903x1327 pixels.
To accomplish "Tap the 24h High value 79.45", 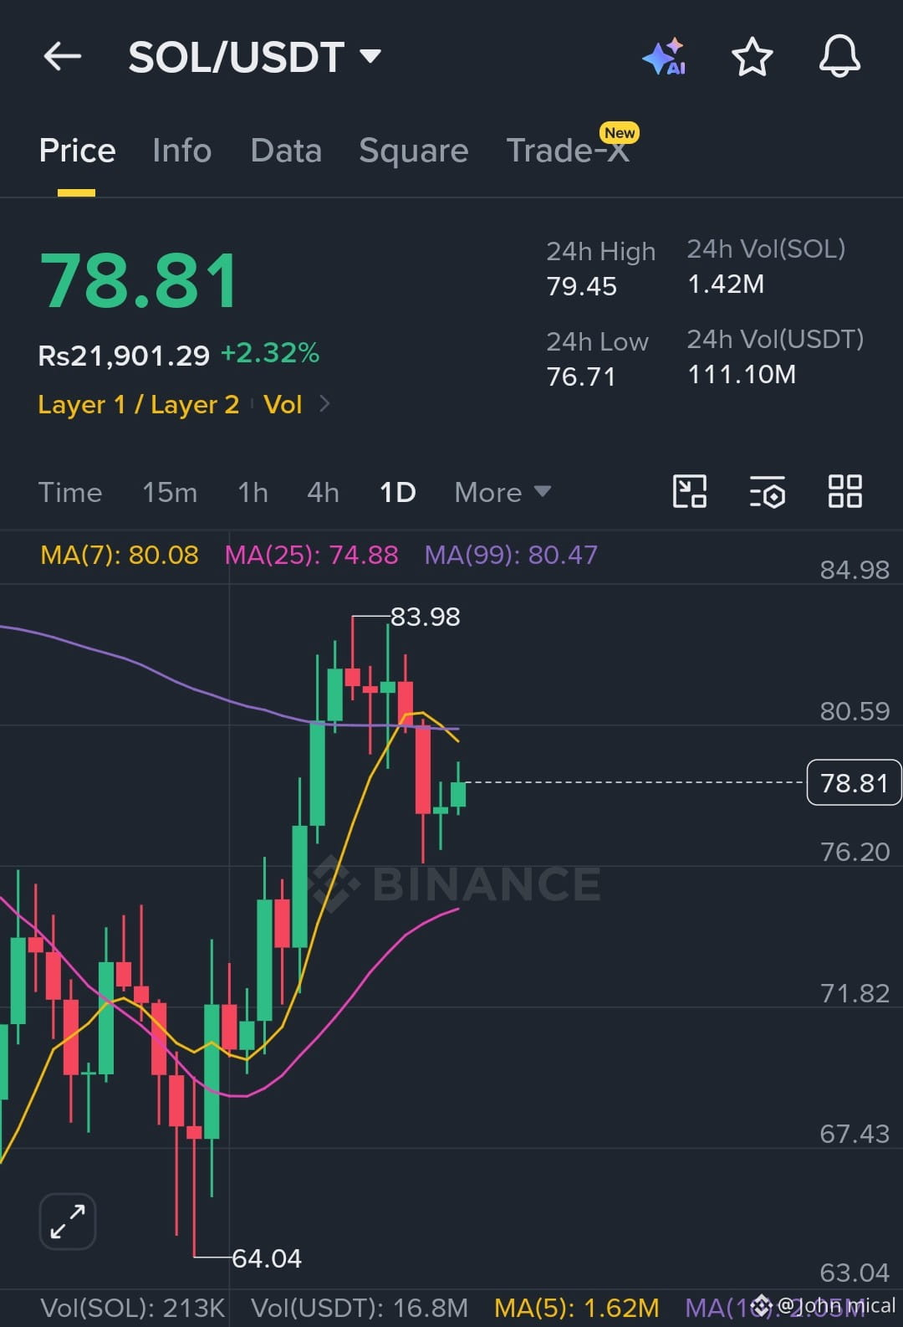I will click(581, 286).
